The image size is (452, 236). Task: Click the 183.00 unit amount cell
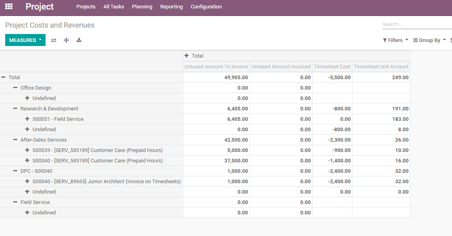pyautogui.click(x=381, y=119)
